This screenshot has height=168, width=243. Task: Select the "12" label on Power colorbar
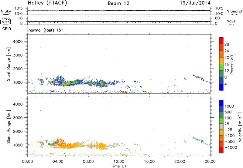tap(227, 71)
